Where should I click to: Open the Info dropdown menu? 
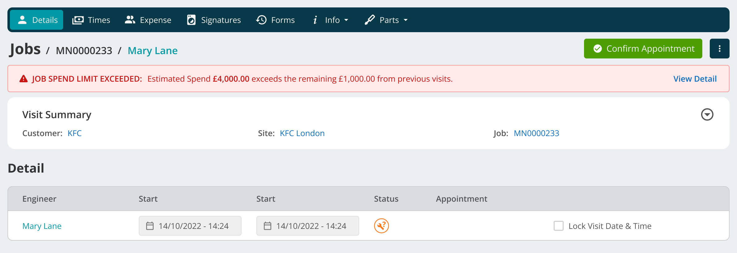pos(330,20)
